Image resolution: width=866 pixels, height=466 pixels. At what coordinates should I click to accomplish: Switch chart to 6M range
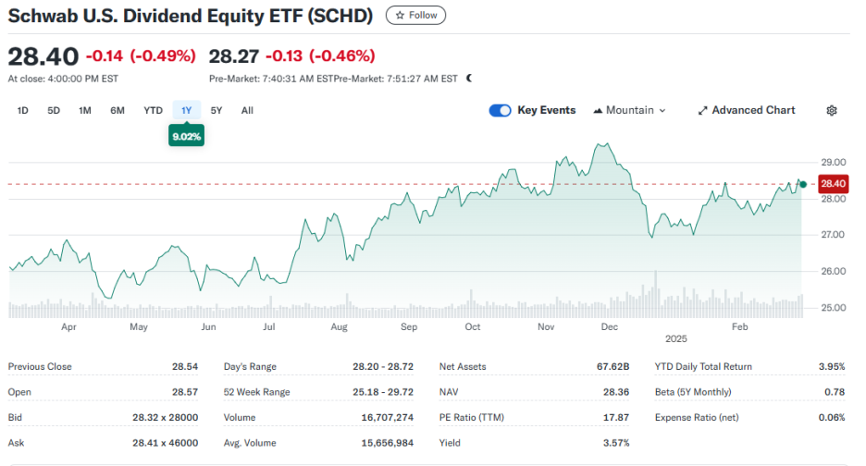118,110
